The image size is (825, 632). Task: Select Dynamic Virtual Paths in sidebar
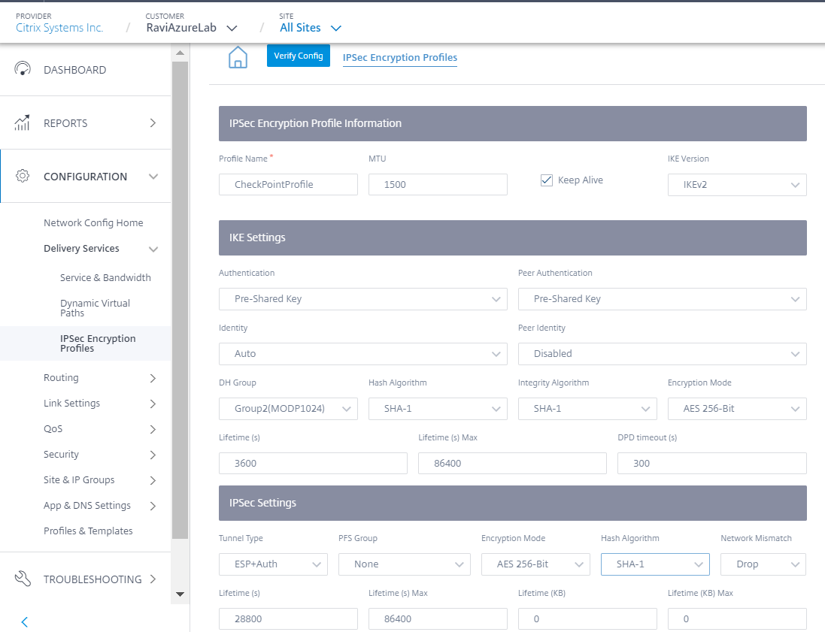pos(95,307)
